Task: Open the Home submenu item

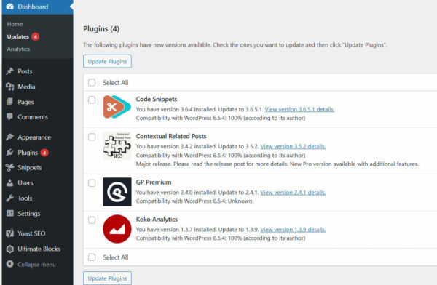Action: tap(15, 24)
